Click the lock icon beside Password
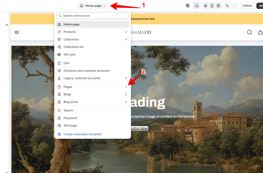Screen dimensions: 263x173 59,118
